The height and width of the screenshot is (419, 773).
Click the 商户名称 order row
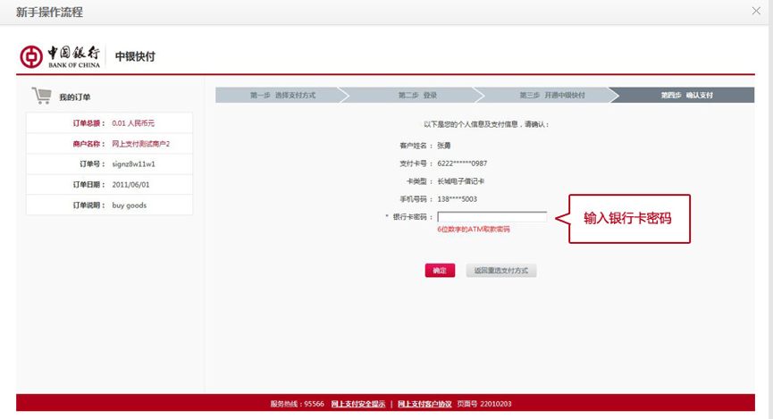click(109, 144)
